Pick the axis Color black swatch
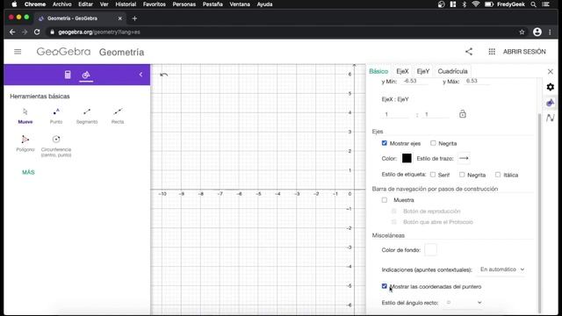The width and height of the screenshot is (562, 316). click(x=407, y=158)
